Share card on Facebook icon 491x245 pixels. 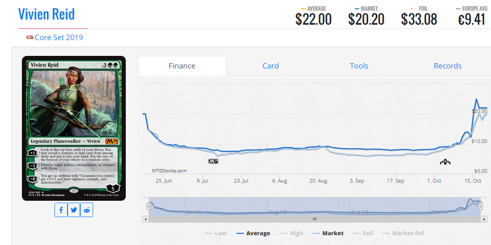click(x=61, y=210)
